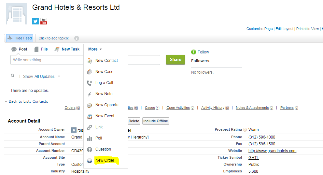Image resolution: width=323 pixels, height=175 pixels.
Task: Click the Poll bar chart icon
Action: pos(90,138)
